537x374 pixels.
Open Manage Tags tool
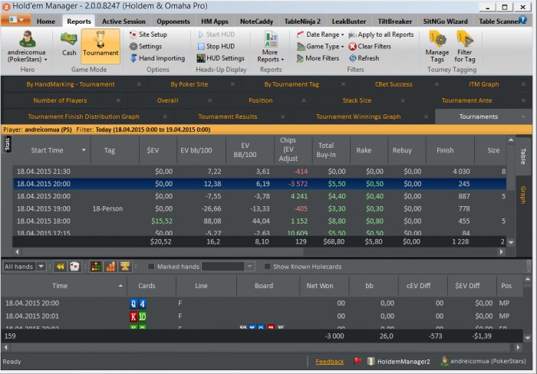click(437, 45)
